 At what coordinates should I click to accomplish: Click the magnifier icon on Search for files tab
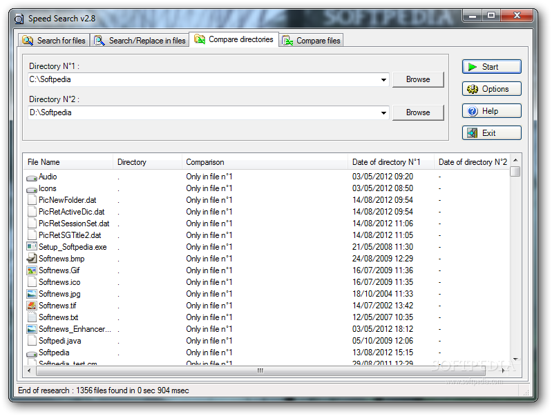pos(28,41)
